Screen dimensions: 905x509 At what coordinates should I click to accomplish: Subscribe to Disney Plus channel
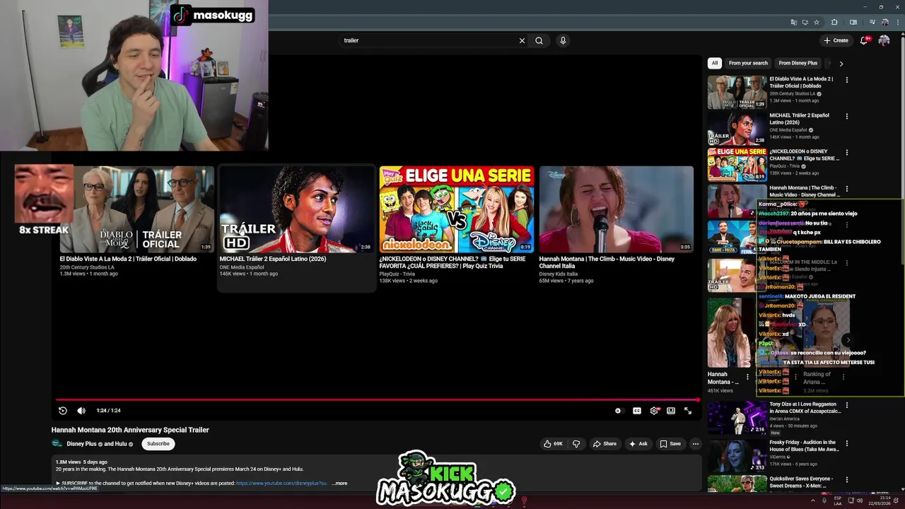(158, 444)
